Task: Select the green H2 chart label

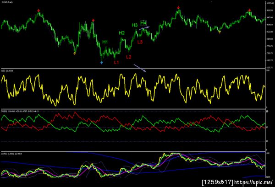Action: [x=122, y=33]
